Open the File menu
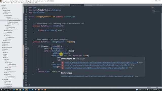162x91 pixels. point(1,3)
